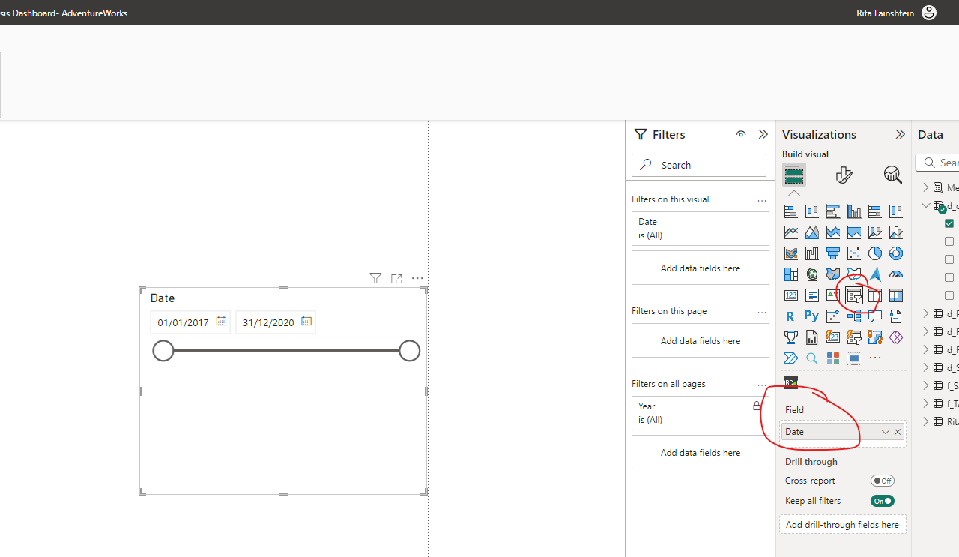Image resolution: width=959 pixels, height=557 pixels.
Task: Open the Analytics magnifier tab
Action: click(x=892, y=175)
